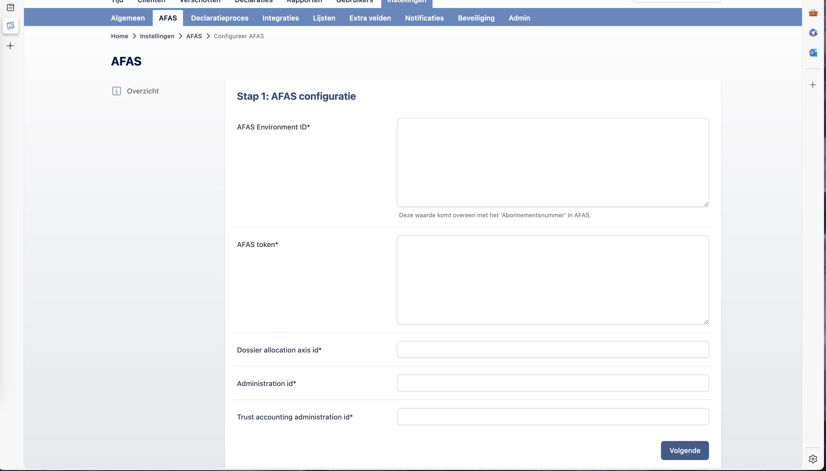Go to the Lijsten tab

324,18
